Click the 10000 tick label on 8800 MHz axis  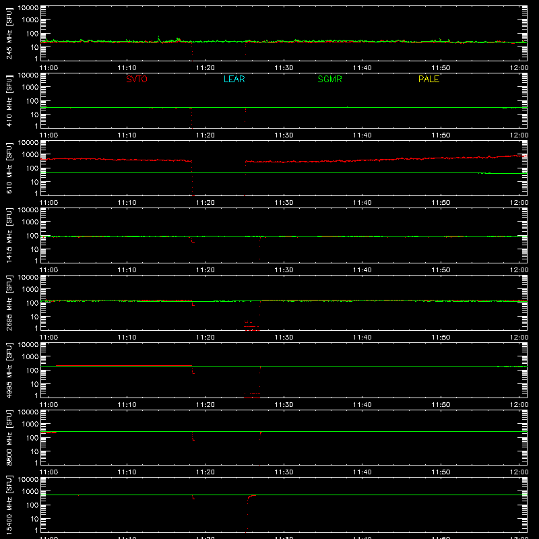(28, 412)
